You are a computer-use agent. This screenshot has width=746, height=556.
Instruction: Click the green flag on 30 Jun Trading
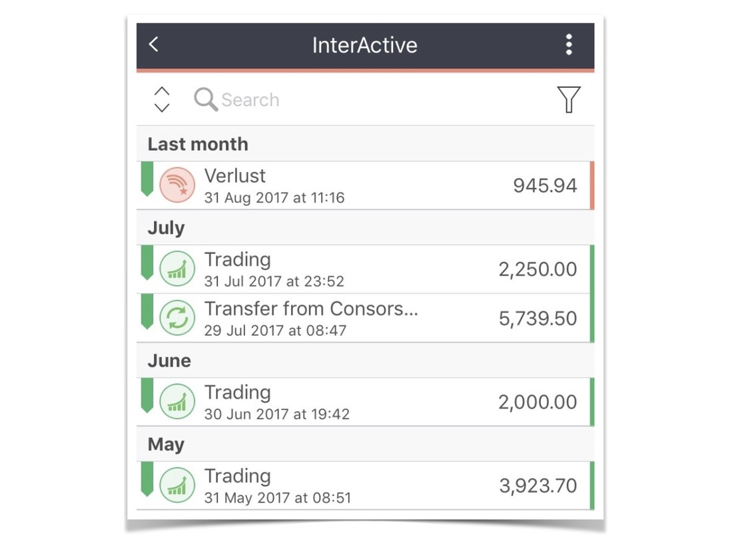tap(147, 395)
